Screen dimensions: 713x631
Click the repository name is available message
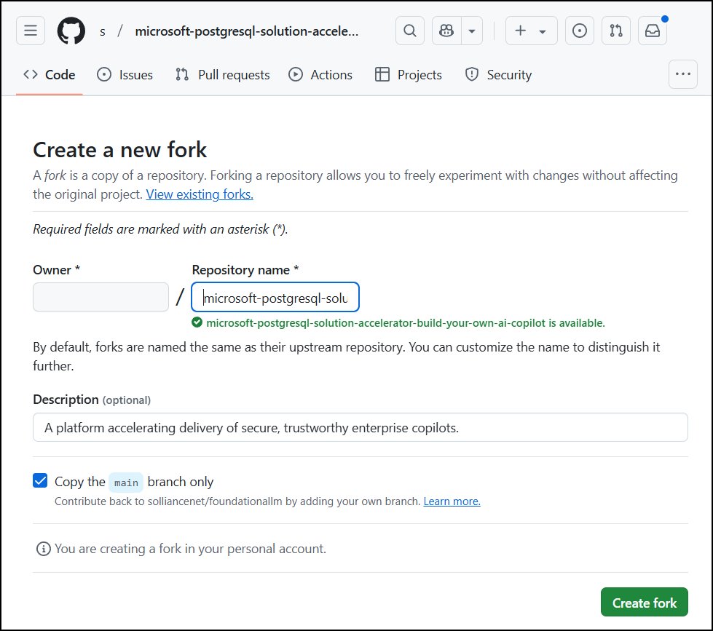pyautogui.click(x=406, y=323)
